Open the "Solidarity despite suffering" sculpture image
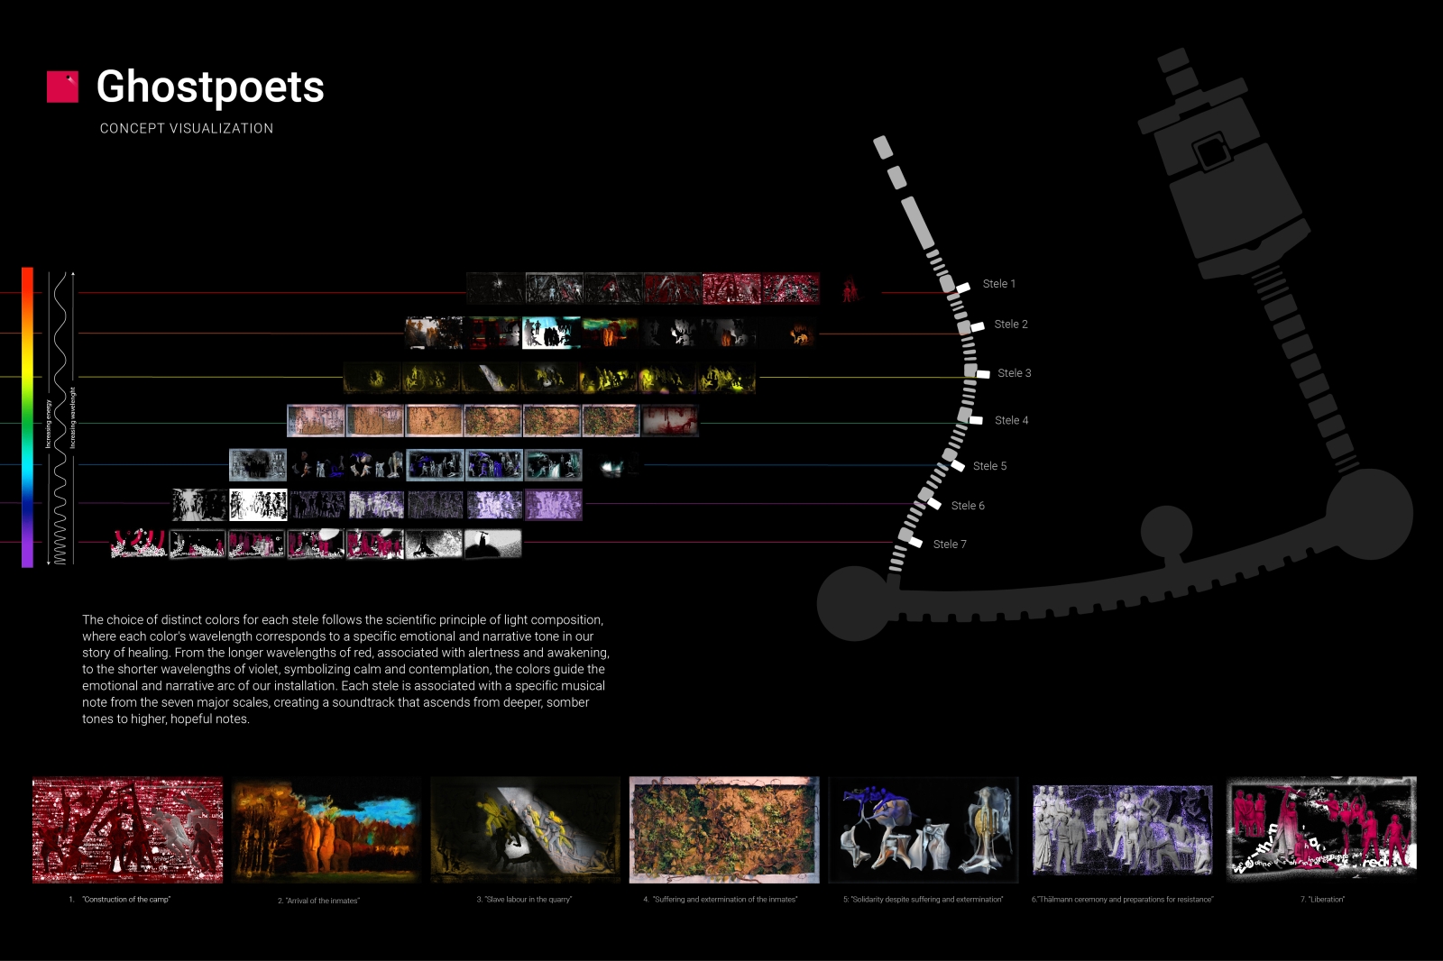The image size is (1443, 961). (924, 830)
